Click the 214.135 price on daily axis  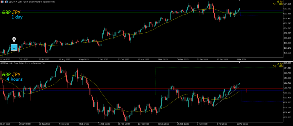point(287,4)
